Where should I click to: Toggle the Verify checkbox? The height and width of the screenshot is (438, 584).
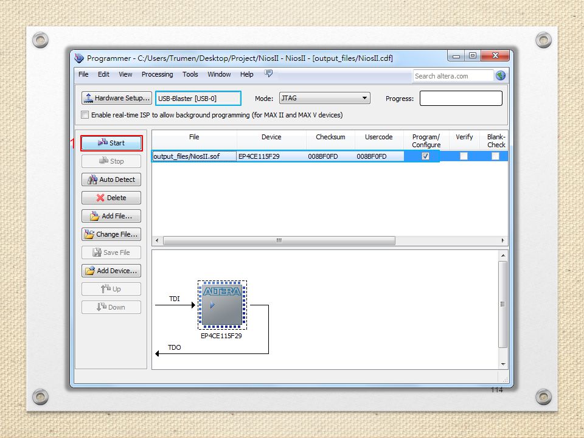(x=464, y=156)
